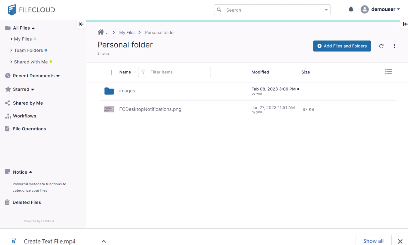This screenshot has height=245, width=408.
Task: Open File Operations in the sidebar
Action: [29, 129]
